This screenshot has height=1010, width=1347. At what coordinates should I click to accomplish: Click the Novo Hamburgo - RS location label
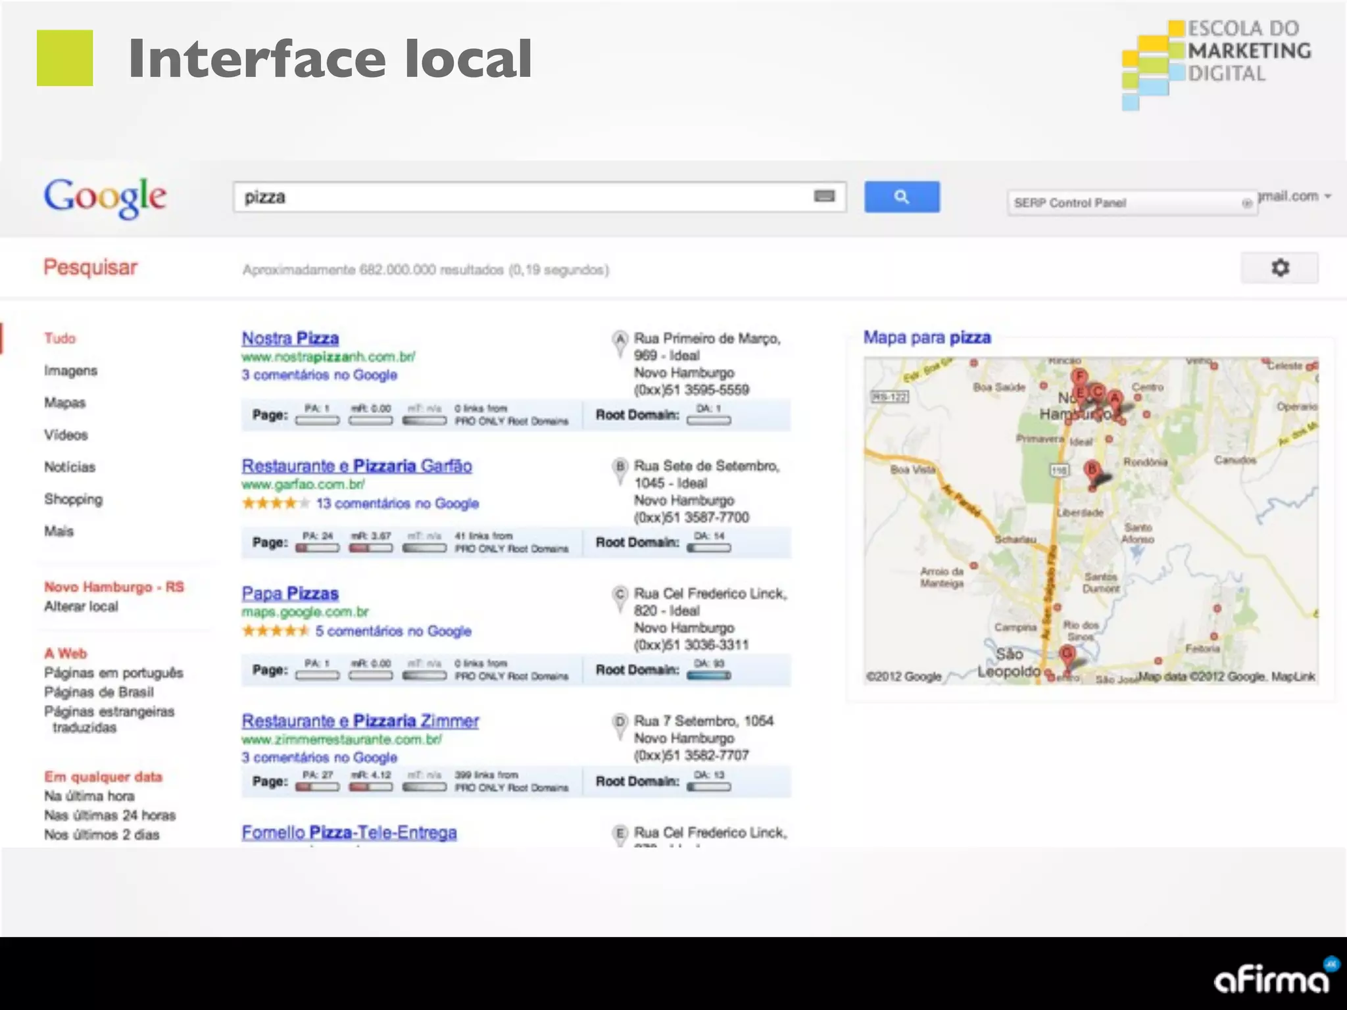[114, 587]
